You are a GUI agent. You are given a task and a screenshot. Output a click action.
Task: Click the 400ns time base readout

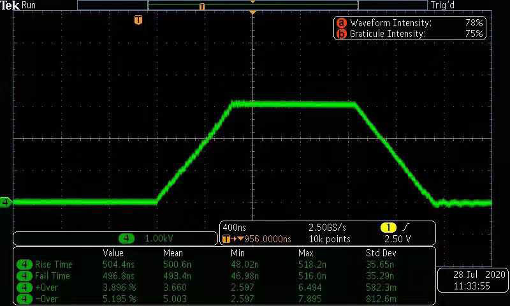(235, 228)
